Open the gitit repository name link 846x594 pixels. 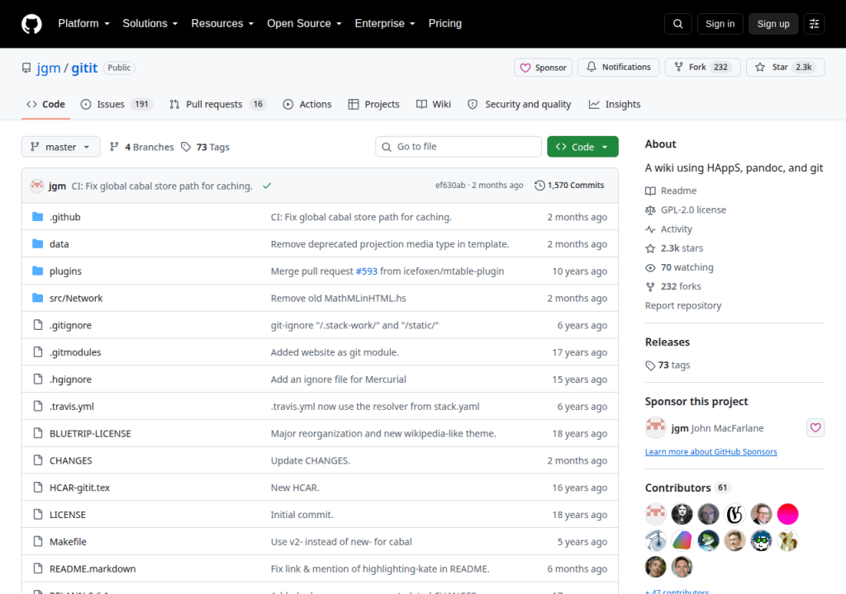click(84, 68)
